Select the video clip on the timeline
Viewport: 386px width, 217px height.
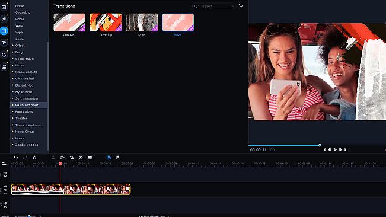71,190
